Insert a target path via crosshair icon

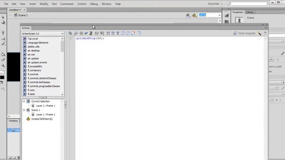(x=81, y=33)
